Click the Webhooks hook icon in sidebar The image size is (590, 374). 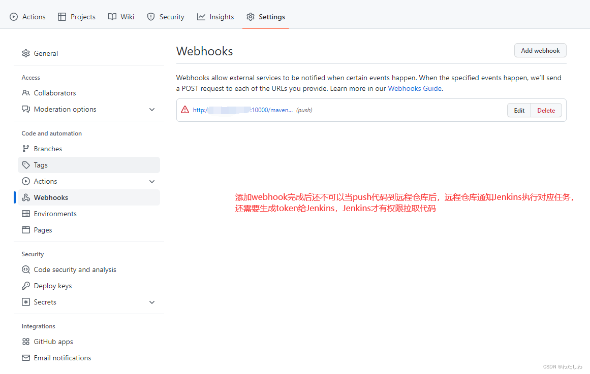pyautogui.click(x=25, y=198)
